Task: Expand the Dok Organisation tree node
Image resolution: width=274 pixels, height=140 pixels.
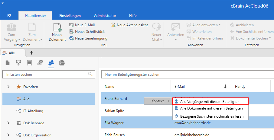Action: [8, 135]
